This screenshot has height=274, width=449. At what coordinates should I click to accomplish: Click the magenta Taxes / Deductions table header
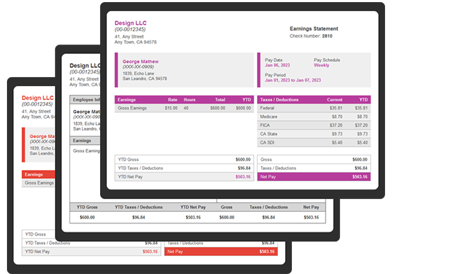(279, 100)
